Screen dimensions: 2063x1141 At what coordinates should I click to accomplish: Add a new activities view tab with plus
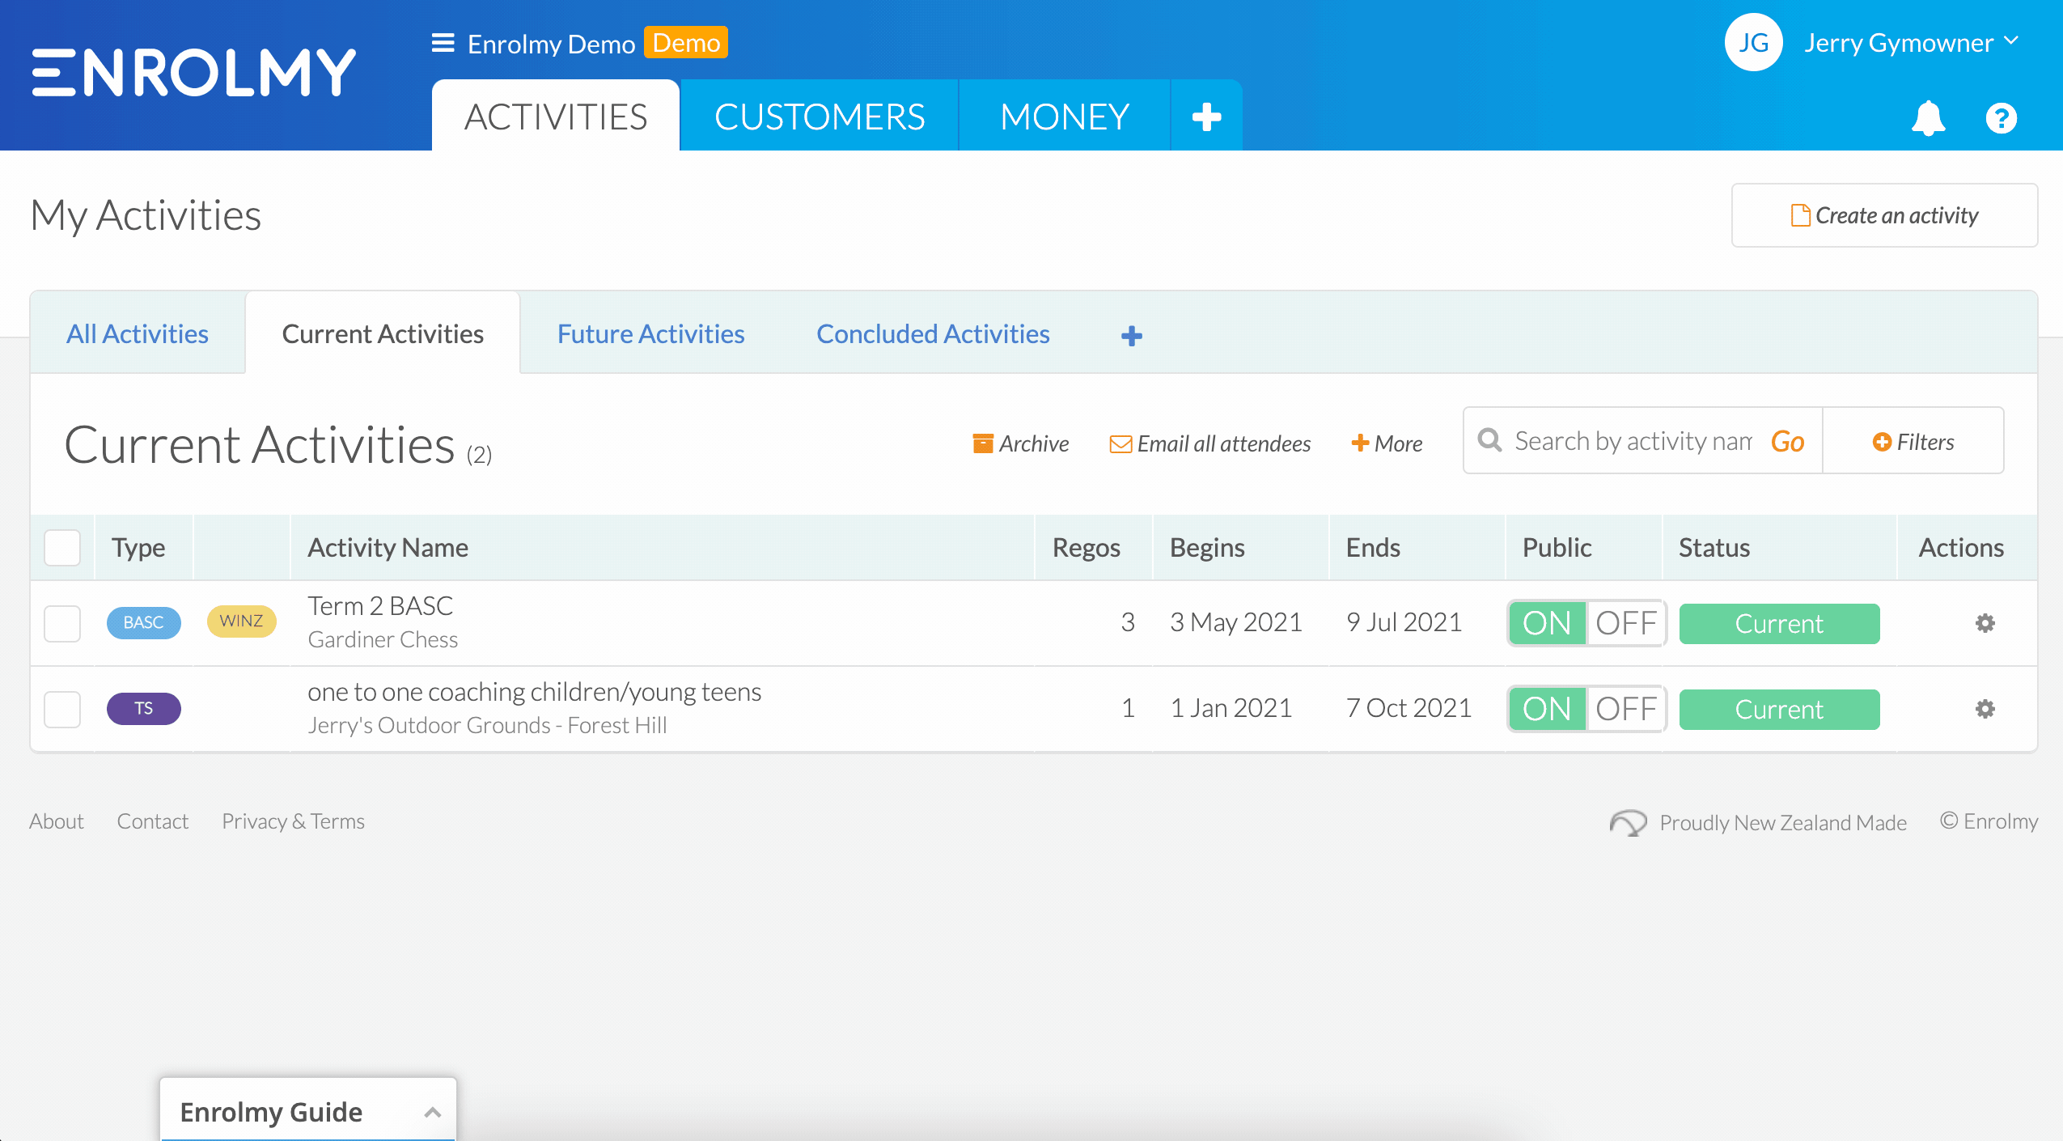tap(1131, 335)
